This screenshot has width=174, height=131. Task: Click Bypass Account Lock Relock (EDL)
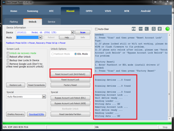click(70, 98)
